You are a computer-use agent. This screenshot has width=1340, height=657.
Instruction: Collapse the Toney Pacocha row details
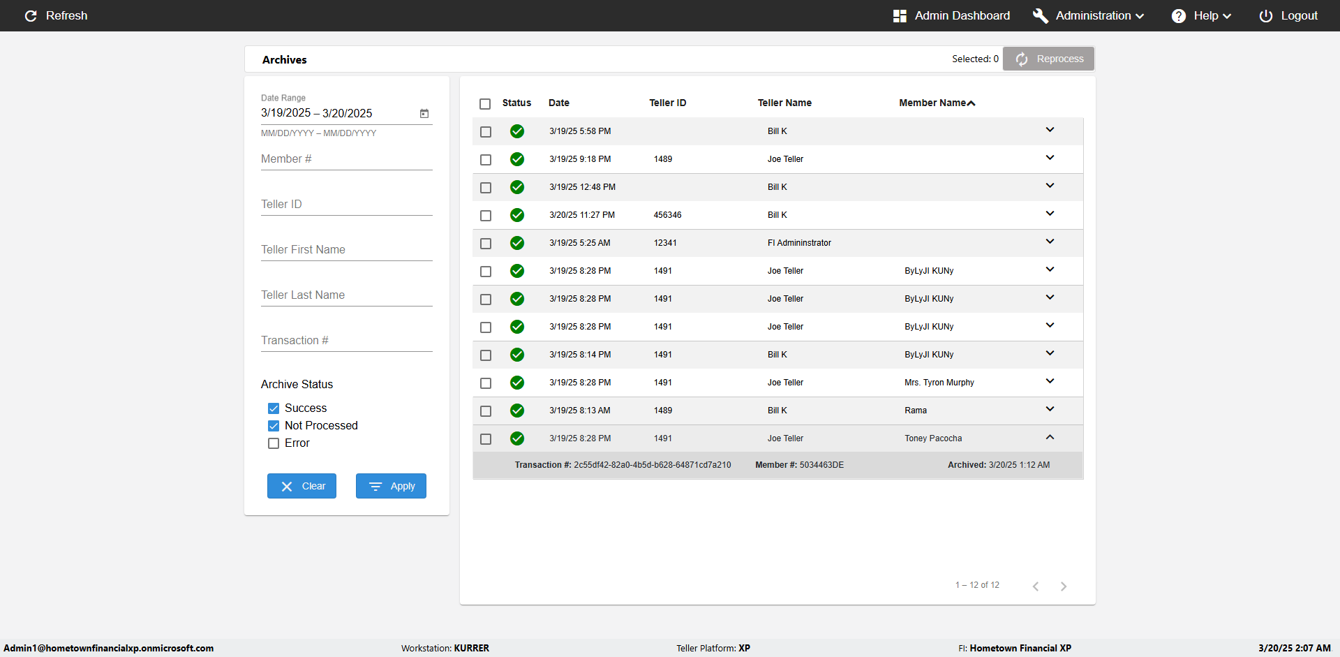(1050, 438)
